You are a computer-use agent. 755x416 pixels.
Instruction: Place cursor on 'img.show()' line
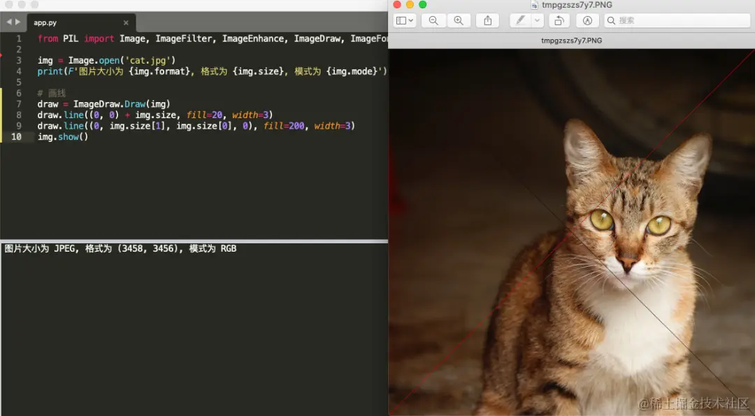point(63,137)
